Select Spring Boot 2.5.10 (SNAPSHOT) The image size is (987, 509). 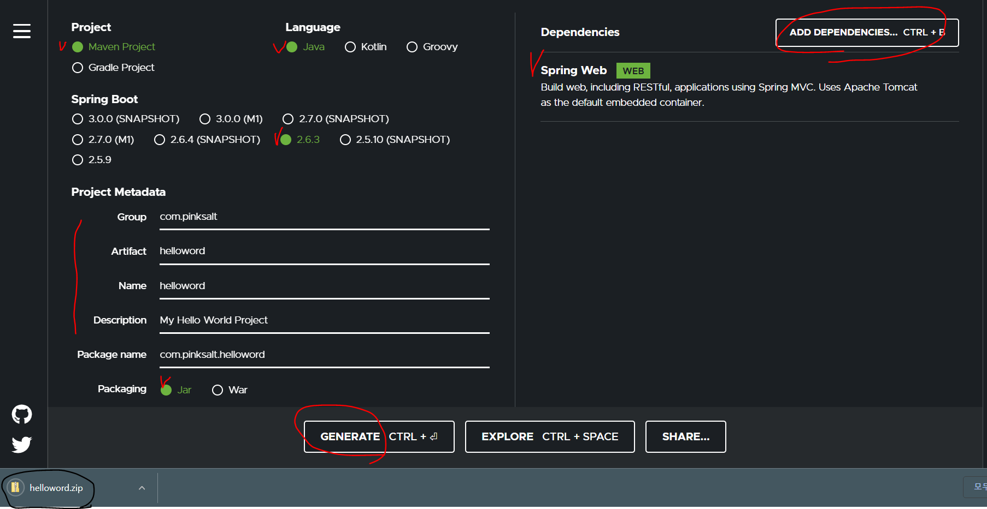pyautogui.click(x=345, y=140)
